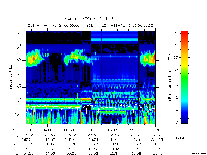Click the 30 value on the colorbar scale

[176, 44]
